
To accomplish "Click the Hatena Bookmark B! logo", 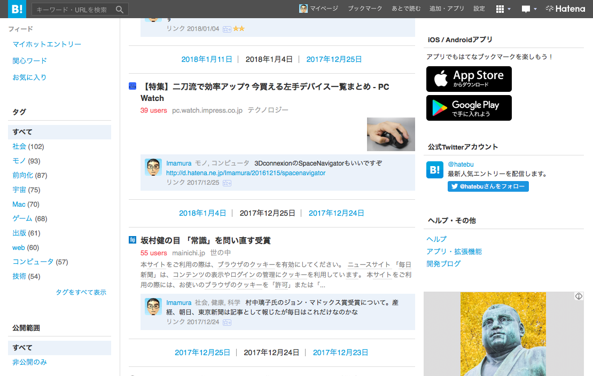I will [x=17, y=9].
